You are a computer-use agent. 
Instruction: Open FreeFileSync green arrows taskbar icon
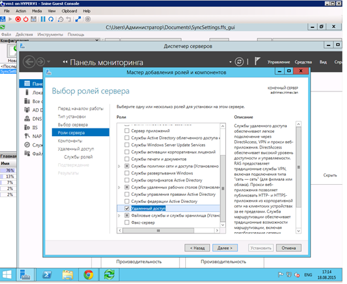(x=109, y=275)
